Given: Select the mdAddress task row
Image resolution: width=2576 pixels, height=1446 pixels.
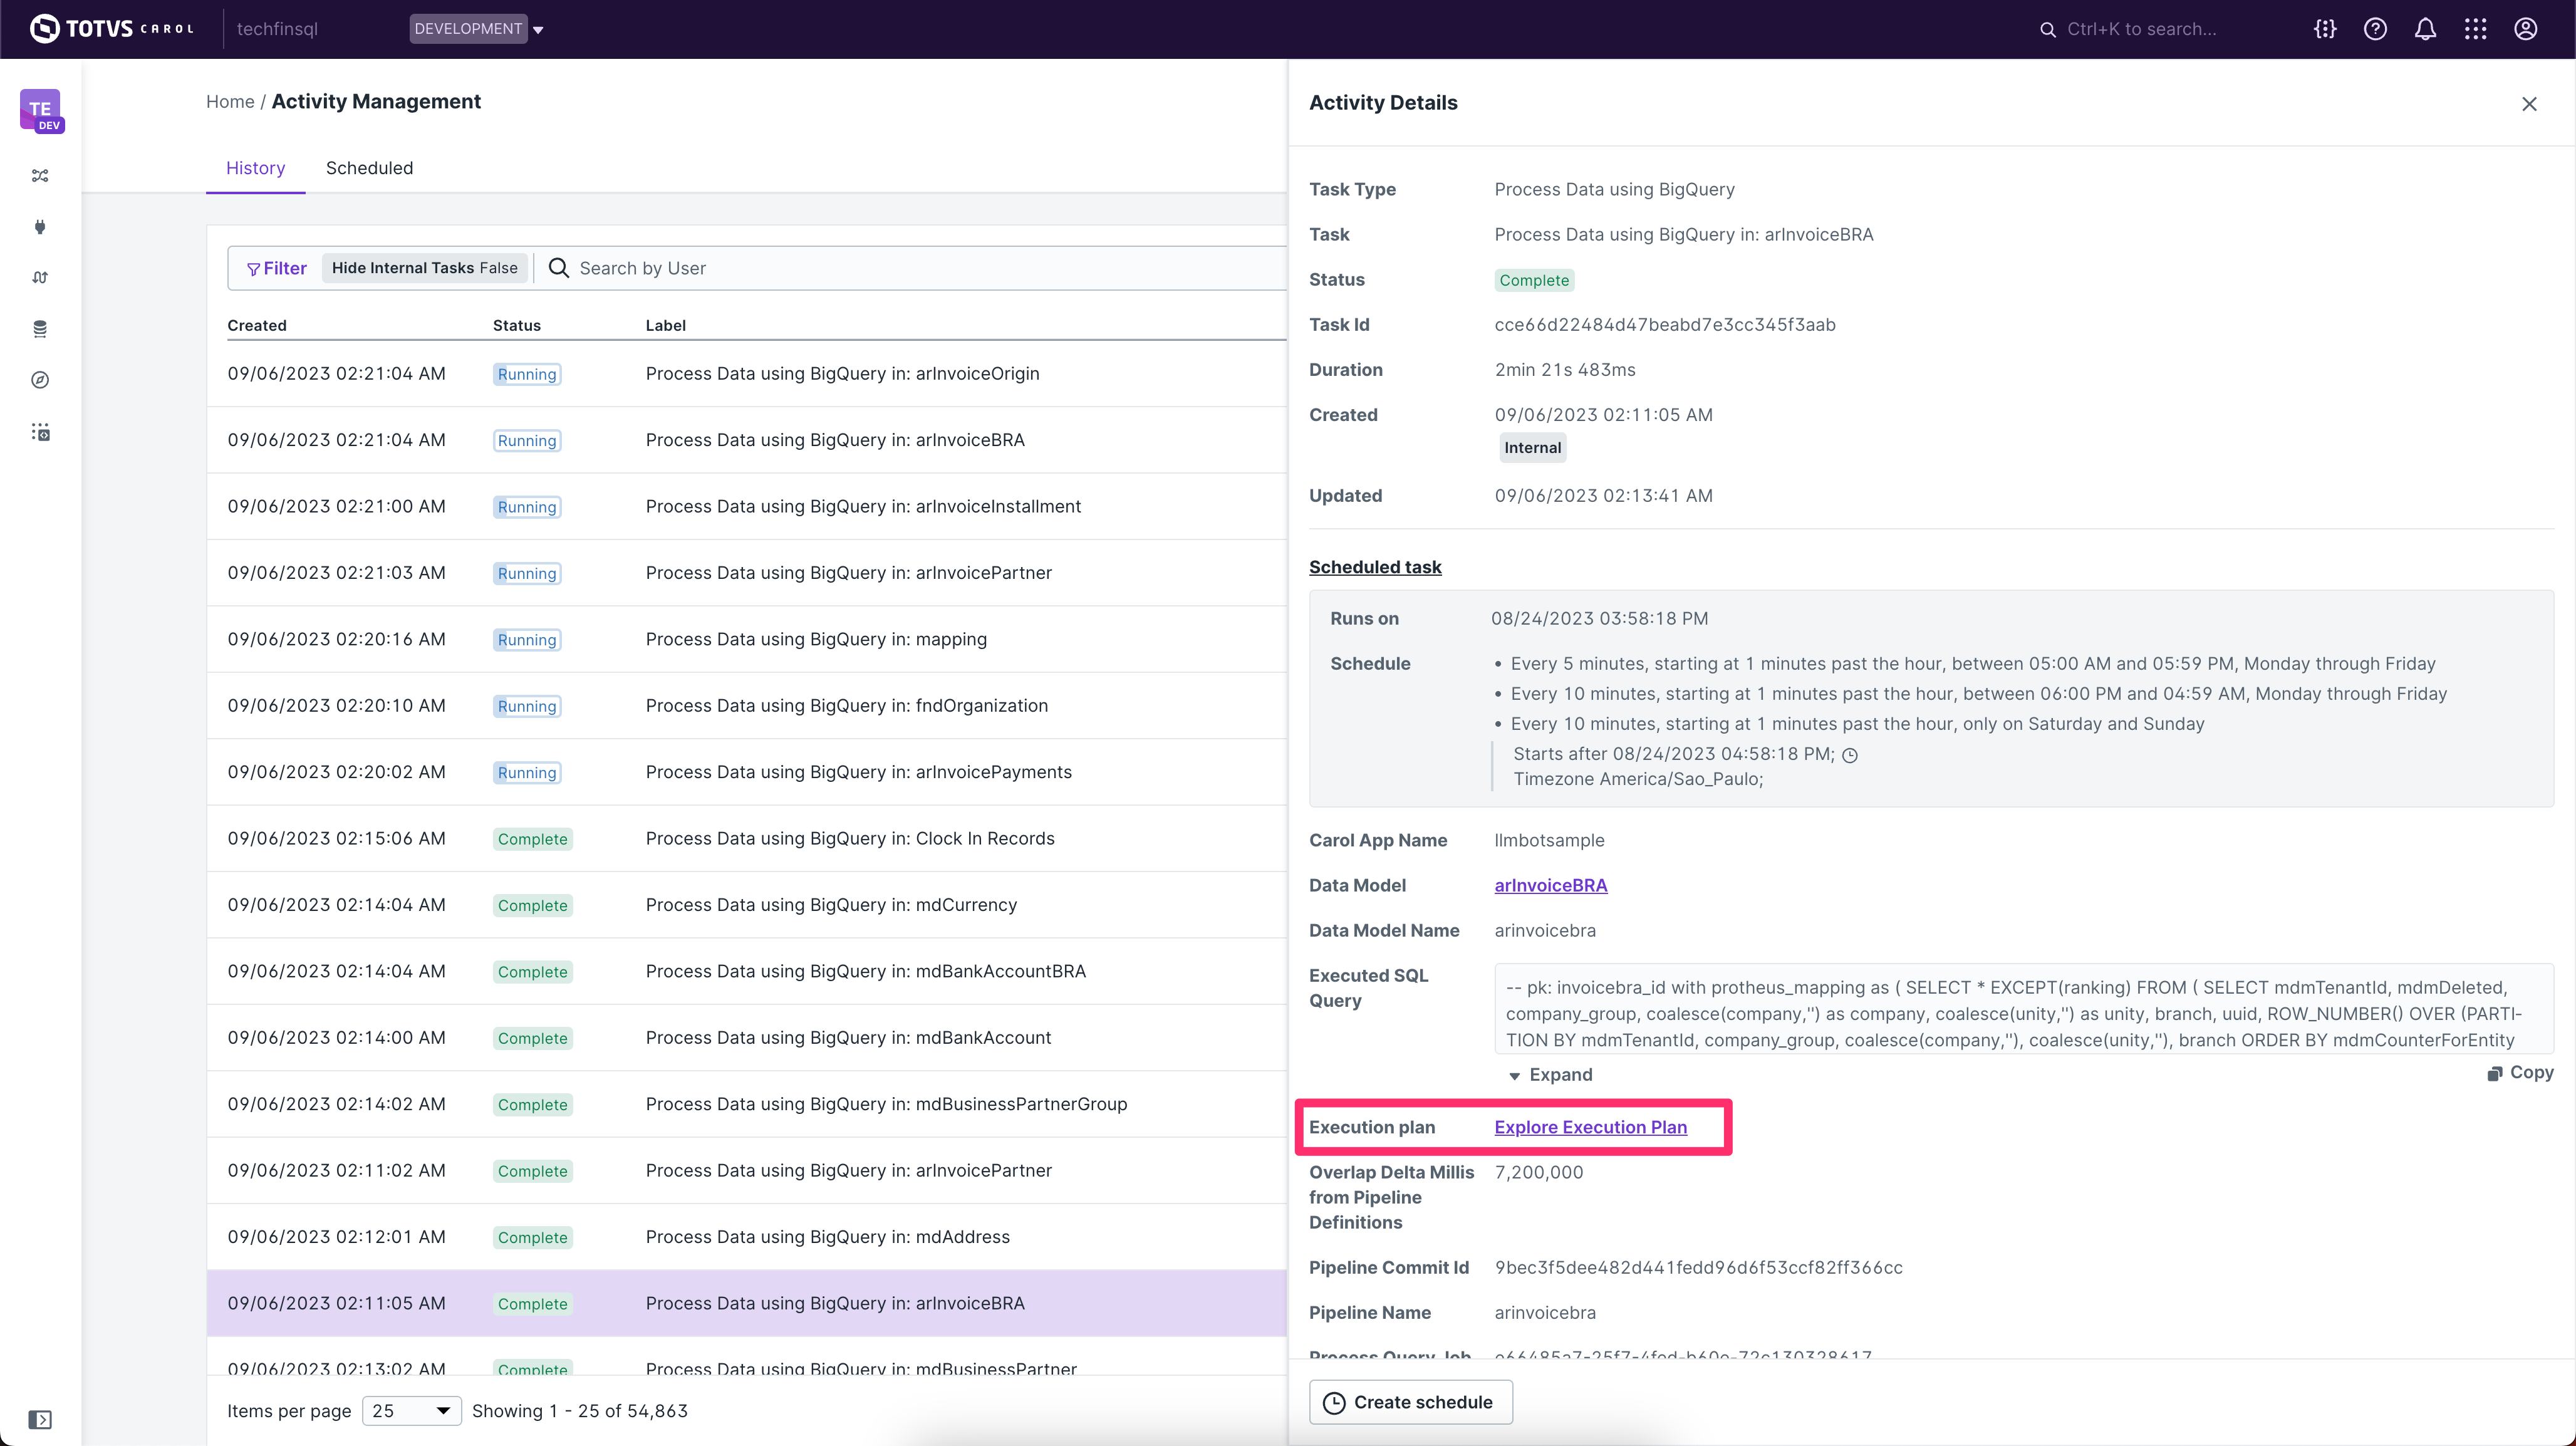Looking at the screenshot, I should point(746,1237).
